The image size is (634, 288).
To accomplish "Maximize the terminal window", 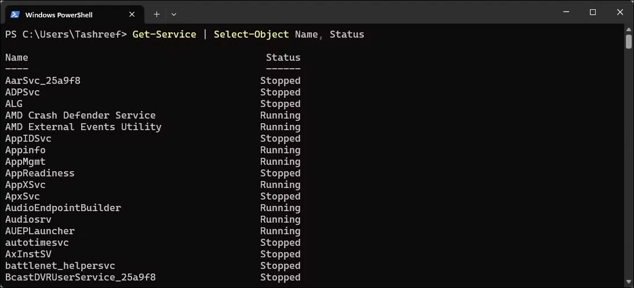I will pyautogui.click(x=593, y=13).
